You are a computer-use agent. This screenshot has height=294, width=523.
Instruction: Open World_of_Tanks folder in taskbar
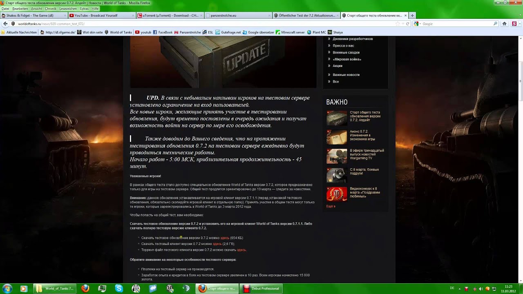click(55, 288)
